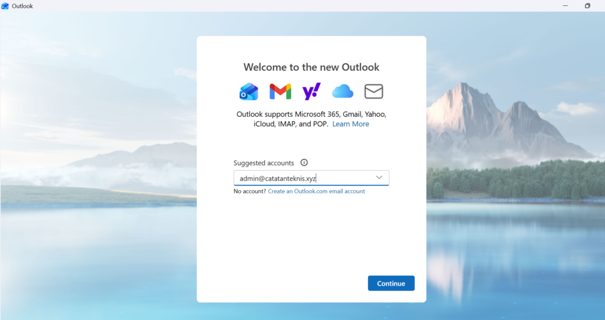Click the iCloud cloud icon
Screen dimensions: 605x320
343,92
